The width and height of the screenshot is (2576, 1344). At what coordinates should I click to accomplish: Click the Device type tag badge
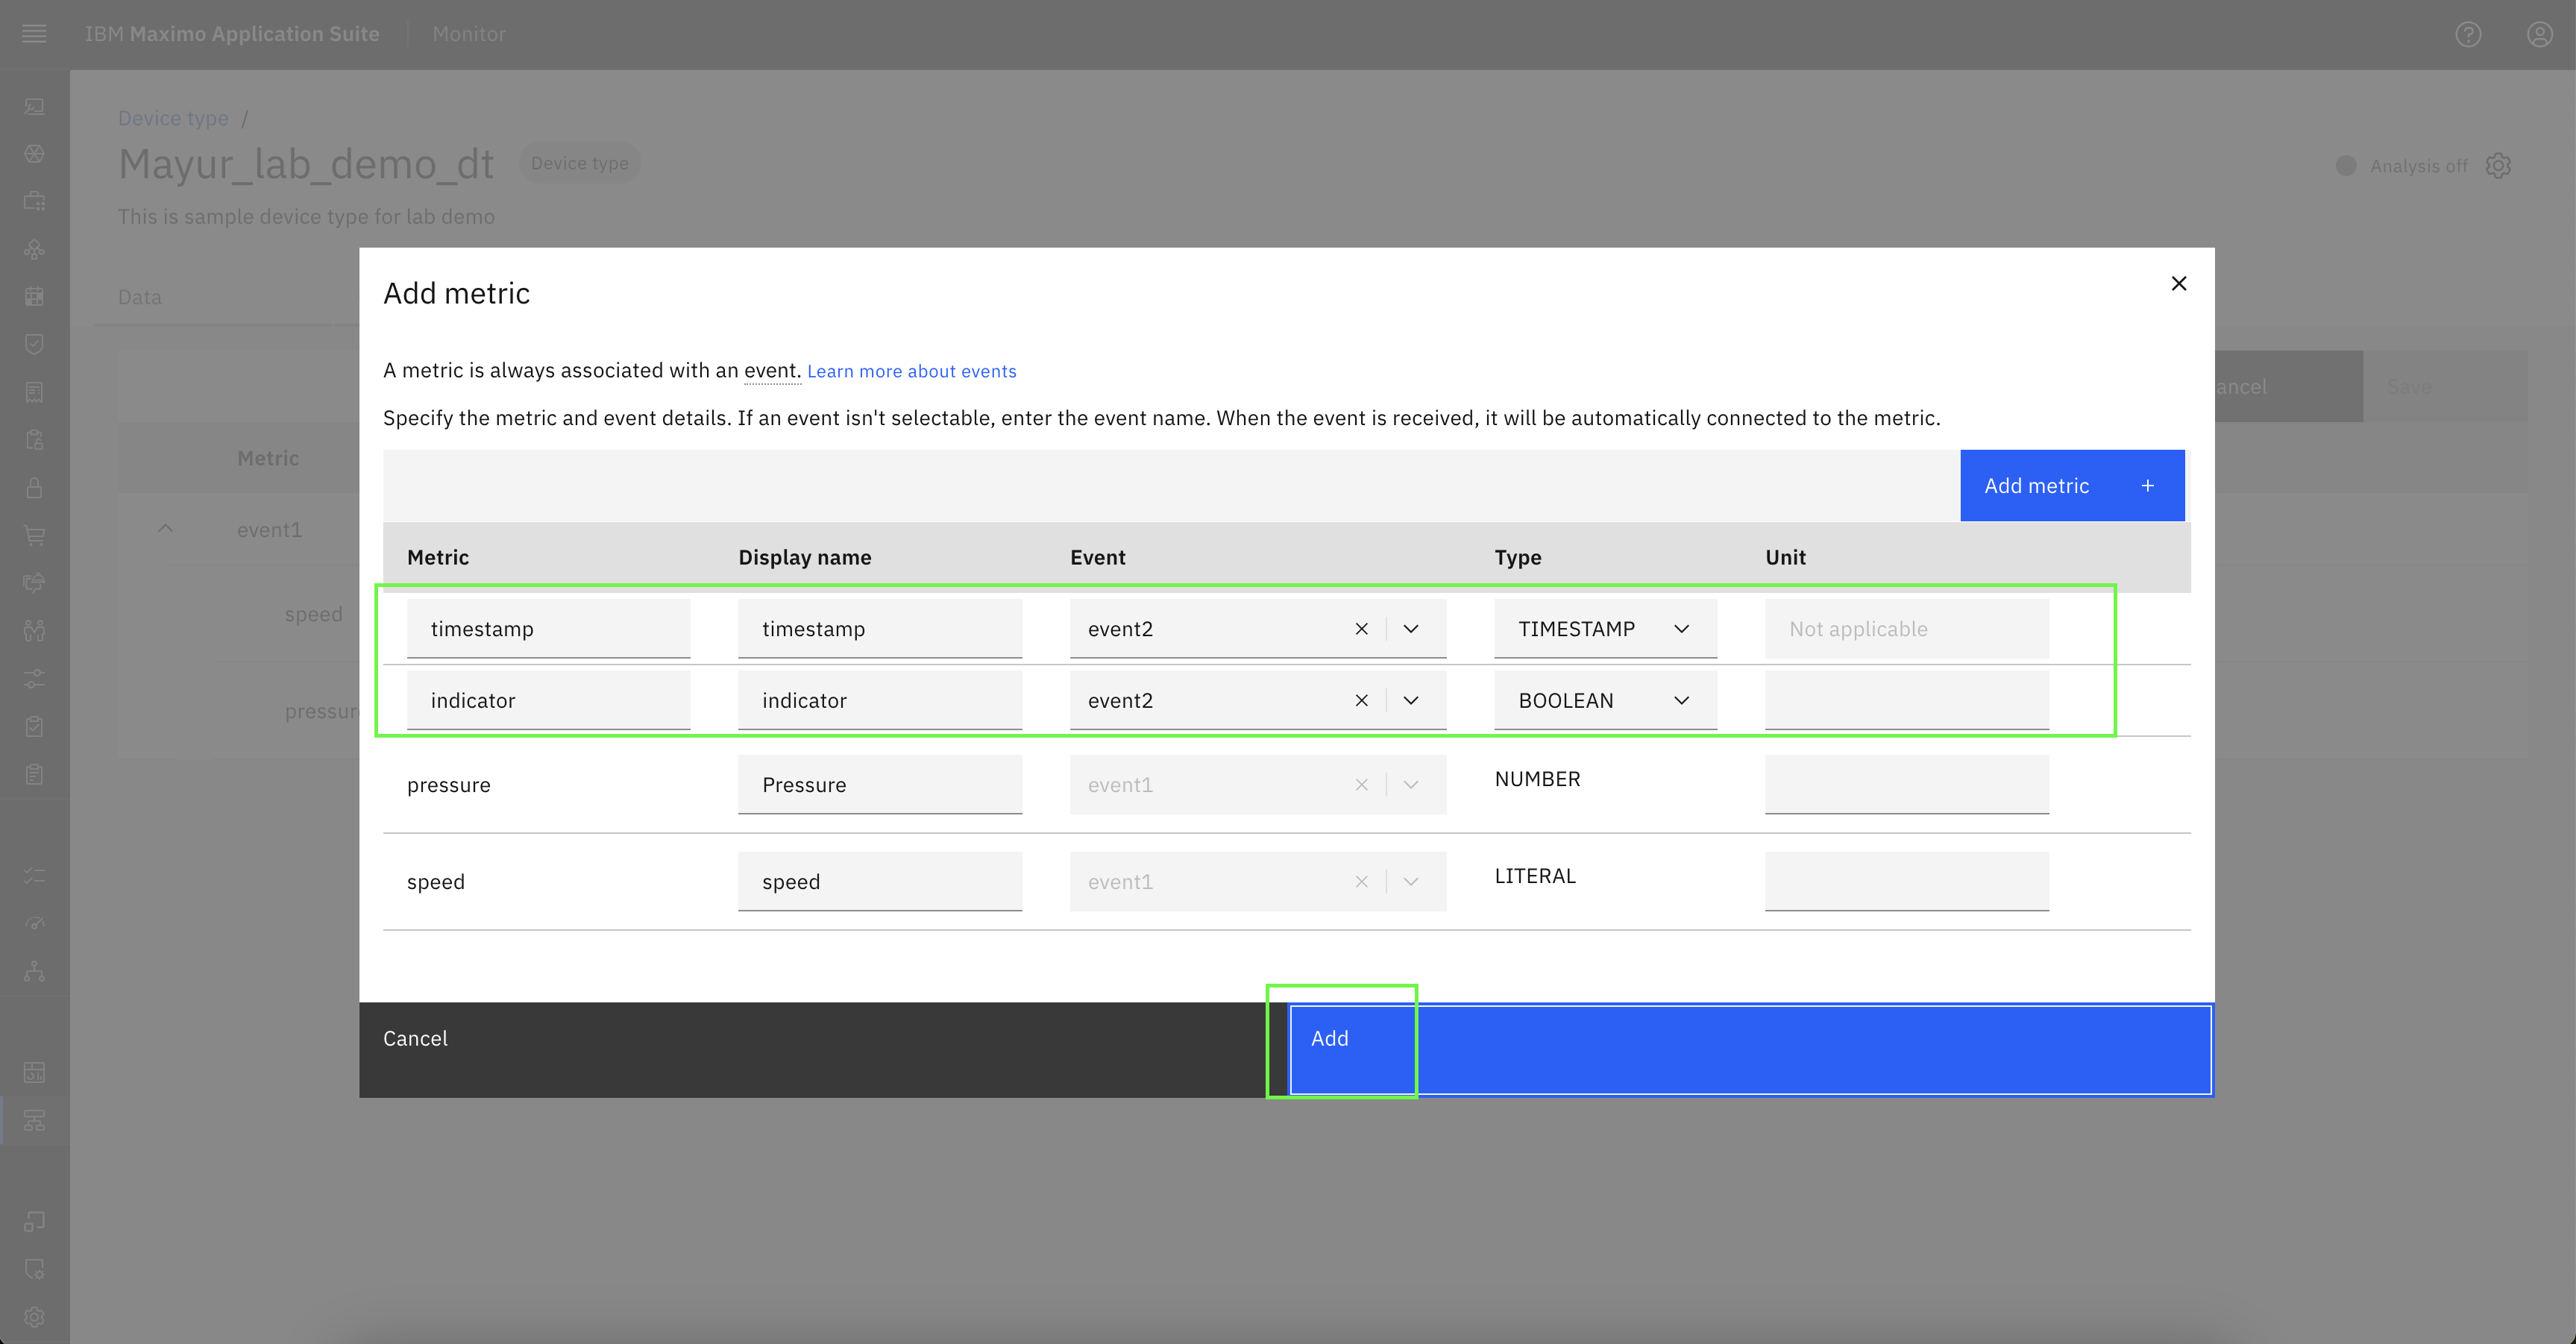click(x=579, y=163)
